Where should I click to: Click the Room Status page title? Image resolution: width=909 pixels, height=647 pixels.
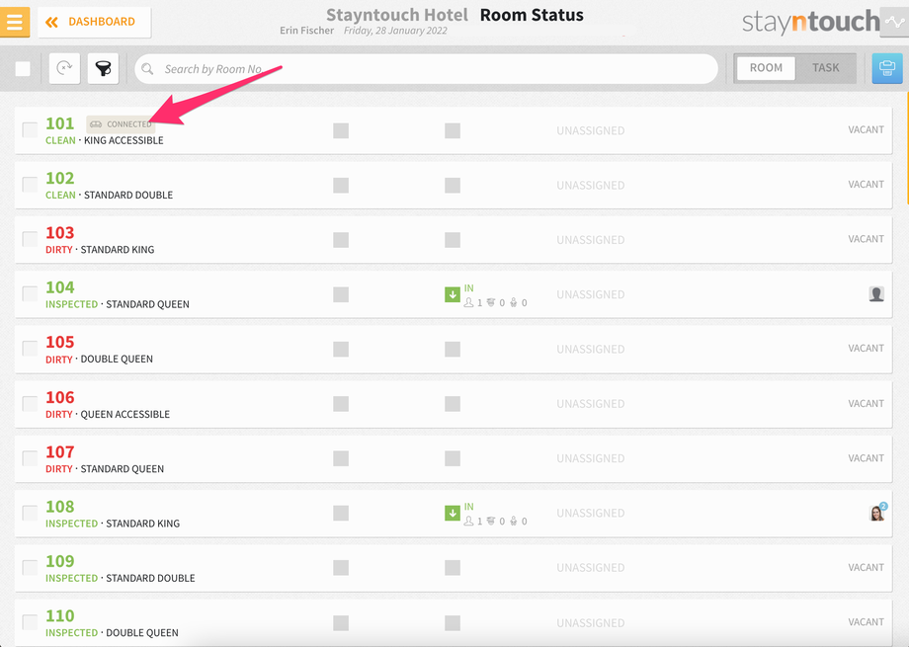(x=532, y=15)
